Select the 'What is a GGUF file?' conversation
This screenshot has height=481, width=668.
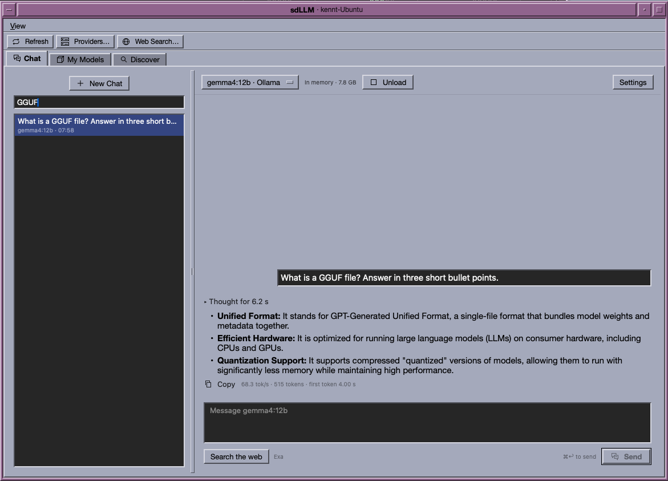point(99,125)
